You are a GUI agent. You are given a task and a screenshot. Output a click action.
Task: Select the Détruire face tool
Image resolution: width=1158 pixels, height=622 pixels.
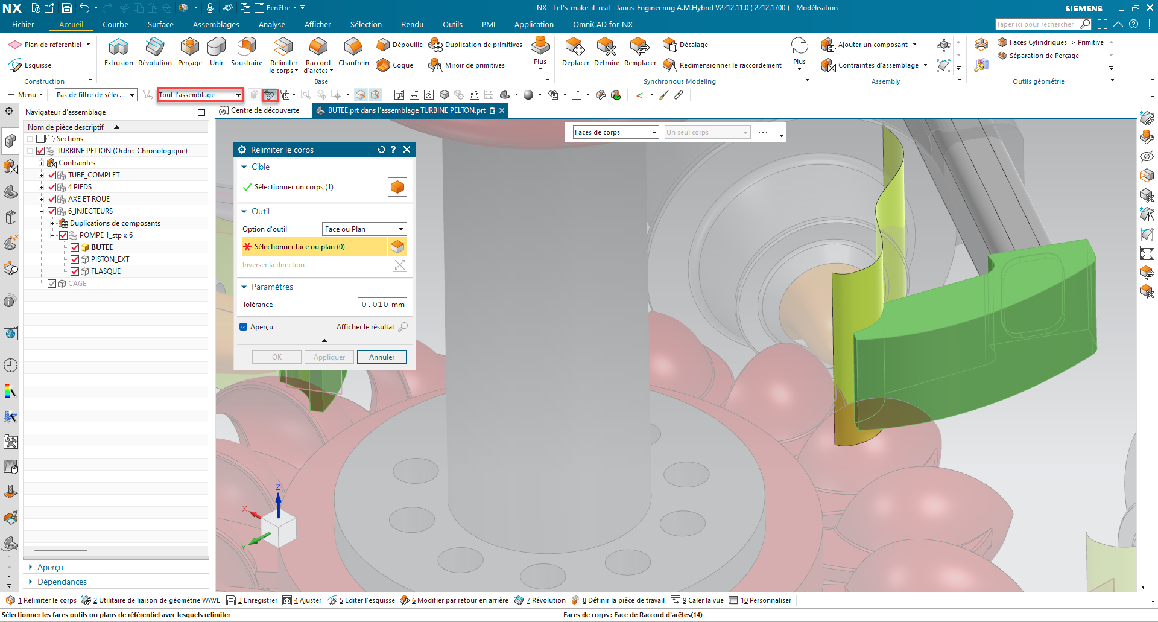click(607, 52)
